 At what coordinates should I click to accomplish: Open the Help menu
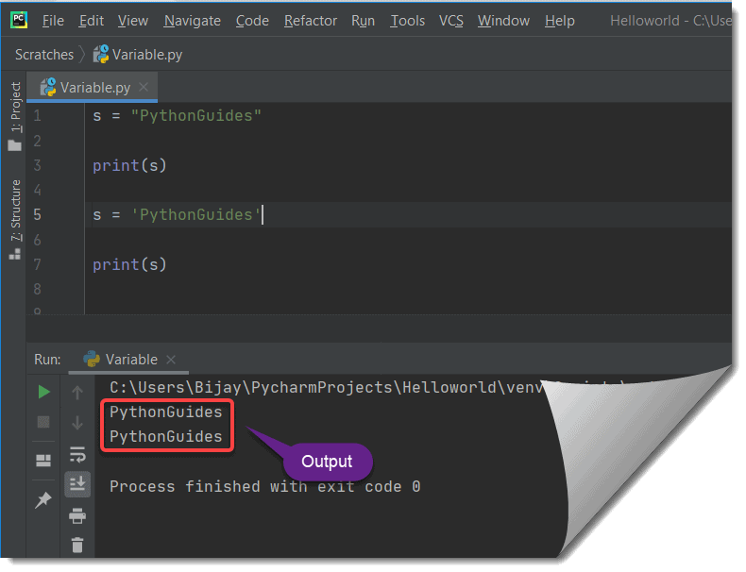[x=560, y=21]
